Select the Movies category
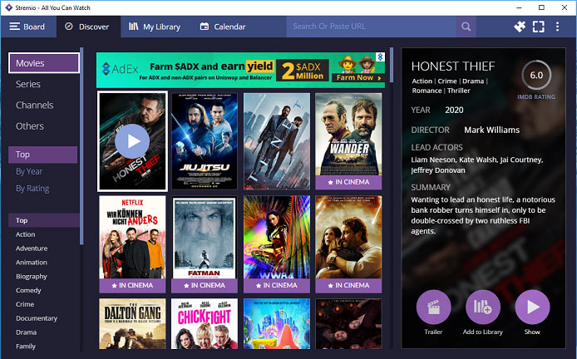Image resolution: width=577 pixels, height=359 pixels. point(44,63)
